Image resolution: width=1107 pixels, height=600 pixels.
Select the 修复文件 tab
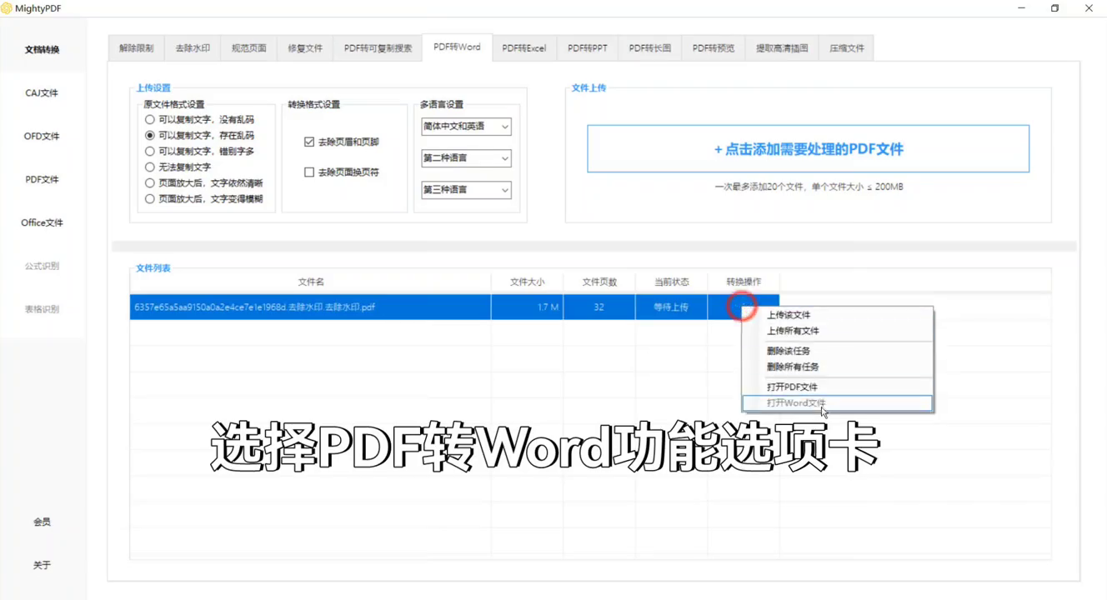pos(305,48)
